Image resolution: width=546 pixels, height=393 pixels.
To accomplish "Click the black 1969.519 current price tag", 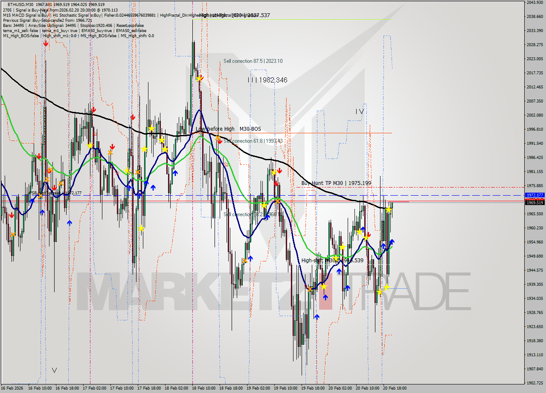I will coord(534,202).
